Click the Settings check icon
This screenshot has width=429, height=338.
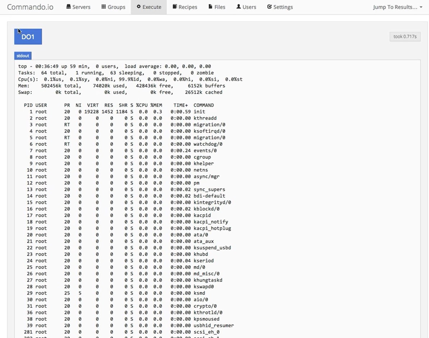click(269, 6)
